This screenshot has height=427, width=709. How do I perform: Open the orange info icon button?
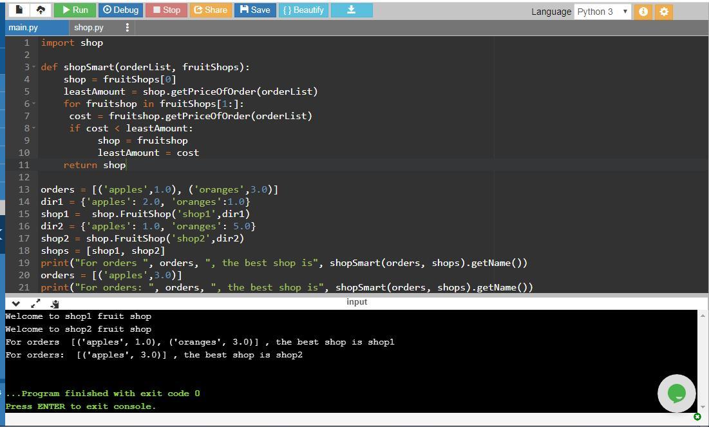point(643,12)
